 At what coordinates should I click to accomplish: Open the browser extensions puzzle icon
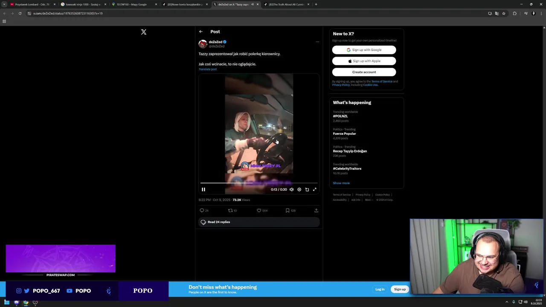point(514,13)
